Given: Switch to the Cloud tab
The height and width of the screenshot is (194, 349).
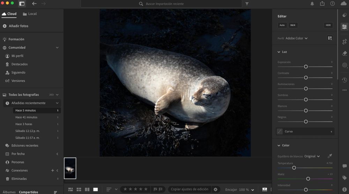Looking at the screenshot, I should 9,14.
